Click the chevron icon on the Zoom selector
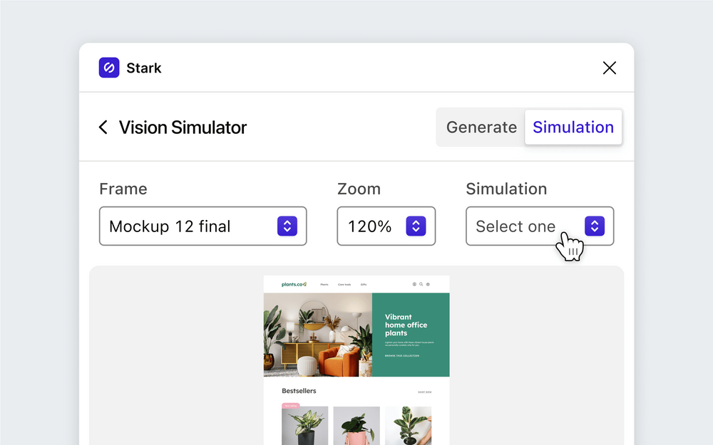 point(416,226)
